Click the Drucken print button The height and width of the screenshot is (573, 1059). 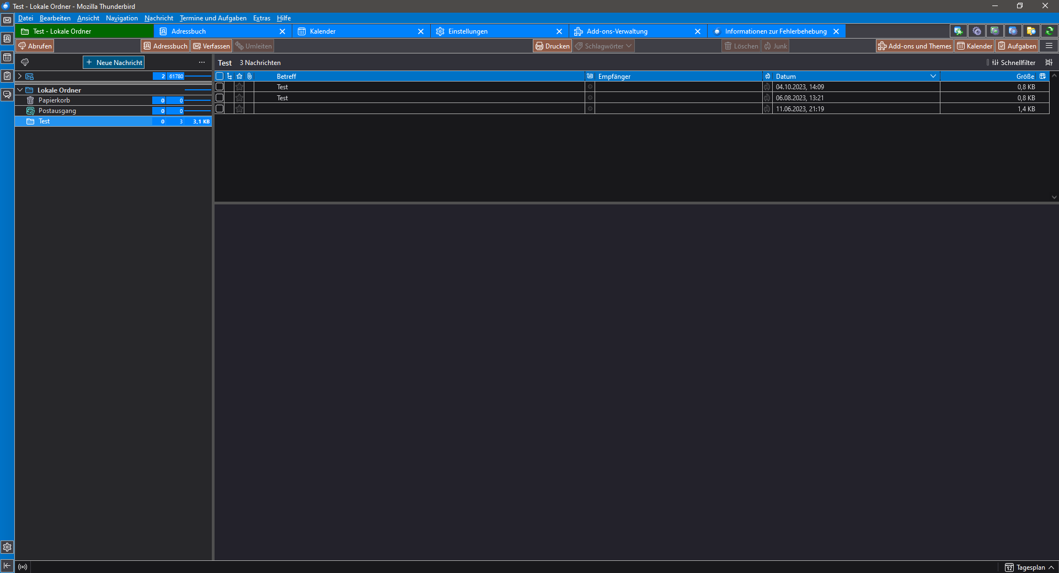pos(552,46)
